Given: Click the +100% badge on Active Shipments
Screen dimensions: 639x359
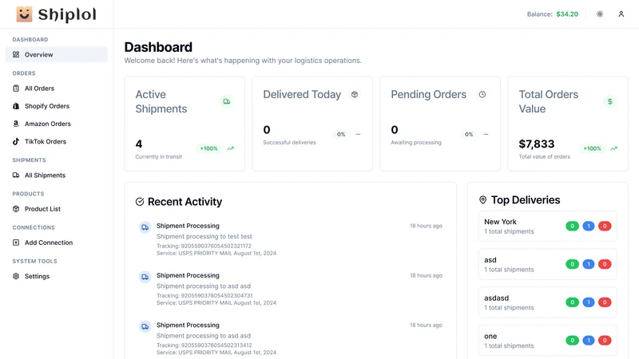Looking at the screenshot, I should [x=208, y=148].
